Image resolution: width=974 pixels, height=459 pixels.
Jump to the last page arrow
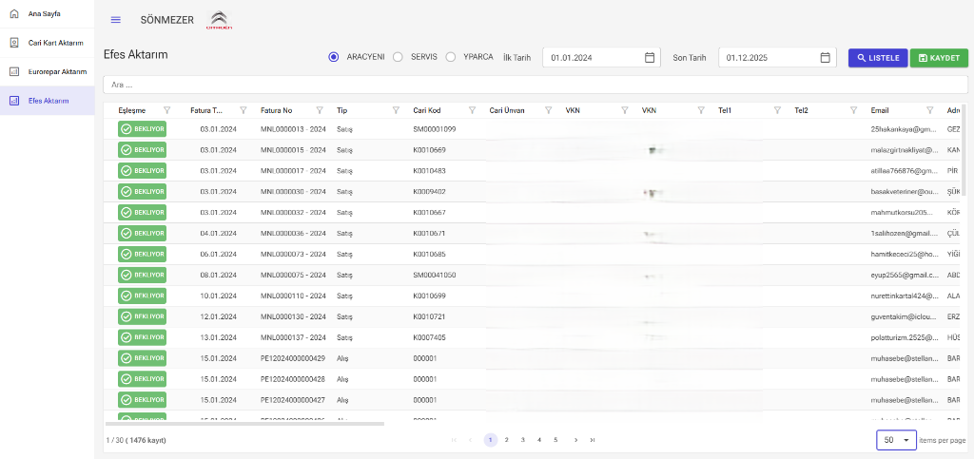(593, 440)
